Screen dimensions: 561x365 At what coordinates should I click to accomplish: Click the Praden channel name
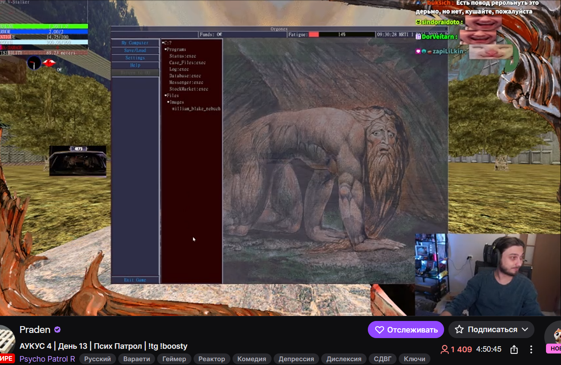pyautogui.click(x=35, y=330)
